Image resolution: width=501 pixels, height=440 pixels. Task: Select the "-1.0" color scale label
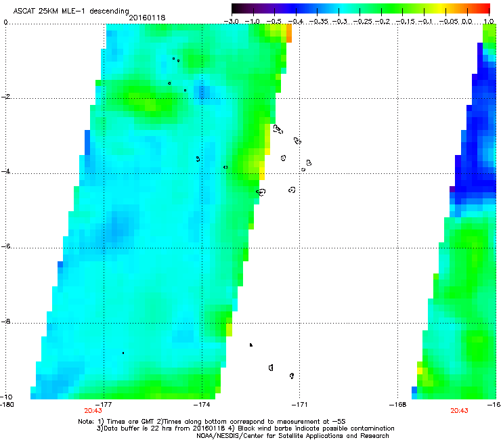(x=253, y=22)
